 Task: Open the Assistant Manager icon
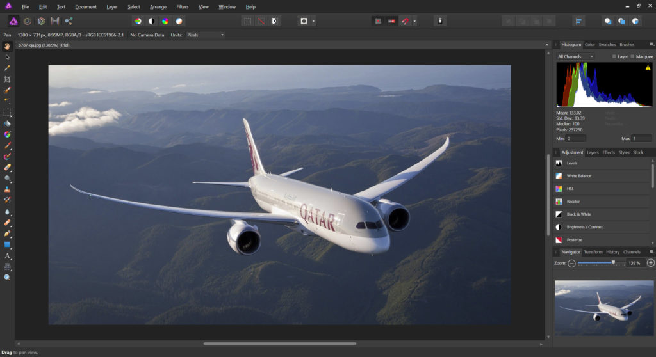(439, 21)
